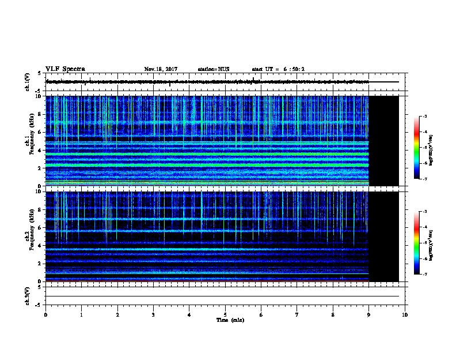Screen dimensions: 456x353
Task: Click the "VLF Spectra" title text
Action: pyautogui.click(x=65, y=69)
